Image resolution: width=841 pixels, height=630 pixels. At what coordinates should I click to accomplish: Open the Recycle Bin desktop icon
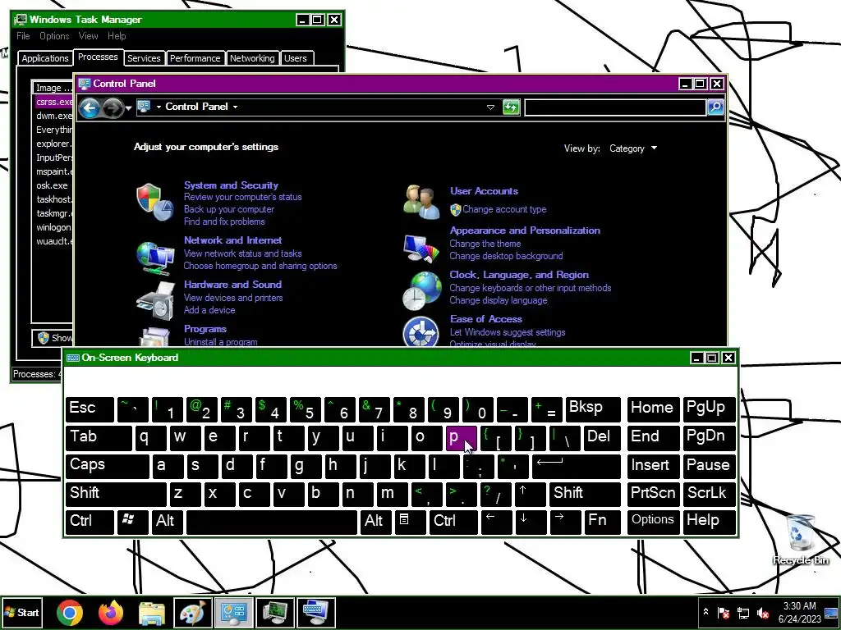800,539
